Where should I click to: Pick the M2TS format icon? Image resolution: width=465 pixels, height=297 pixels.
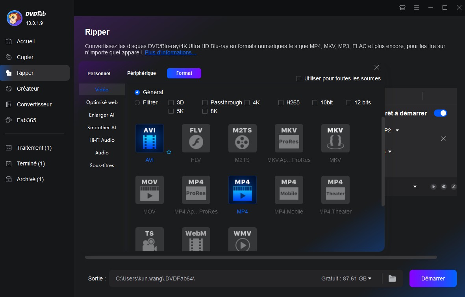pyautogui.click(x=242, y=138)
